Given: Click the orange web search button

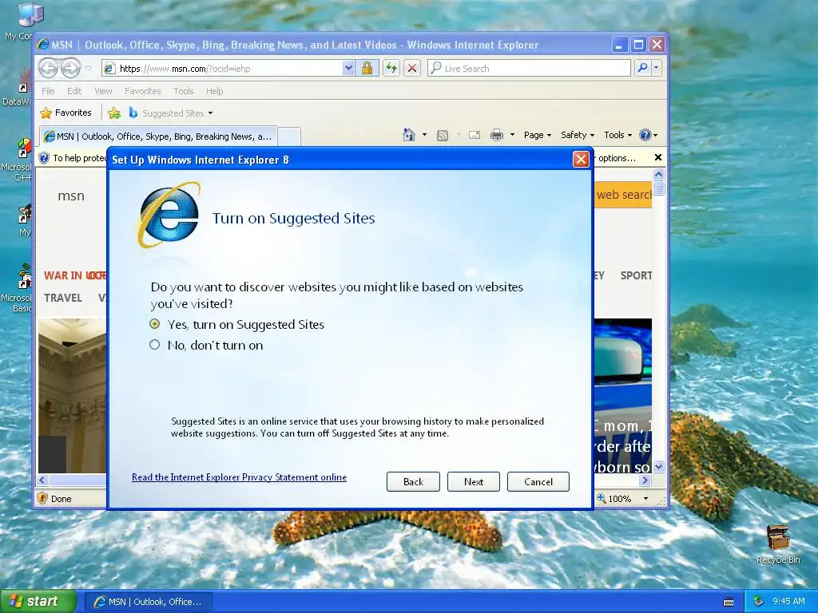Looking at the screenshot, I should [x=623, y=195].
